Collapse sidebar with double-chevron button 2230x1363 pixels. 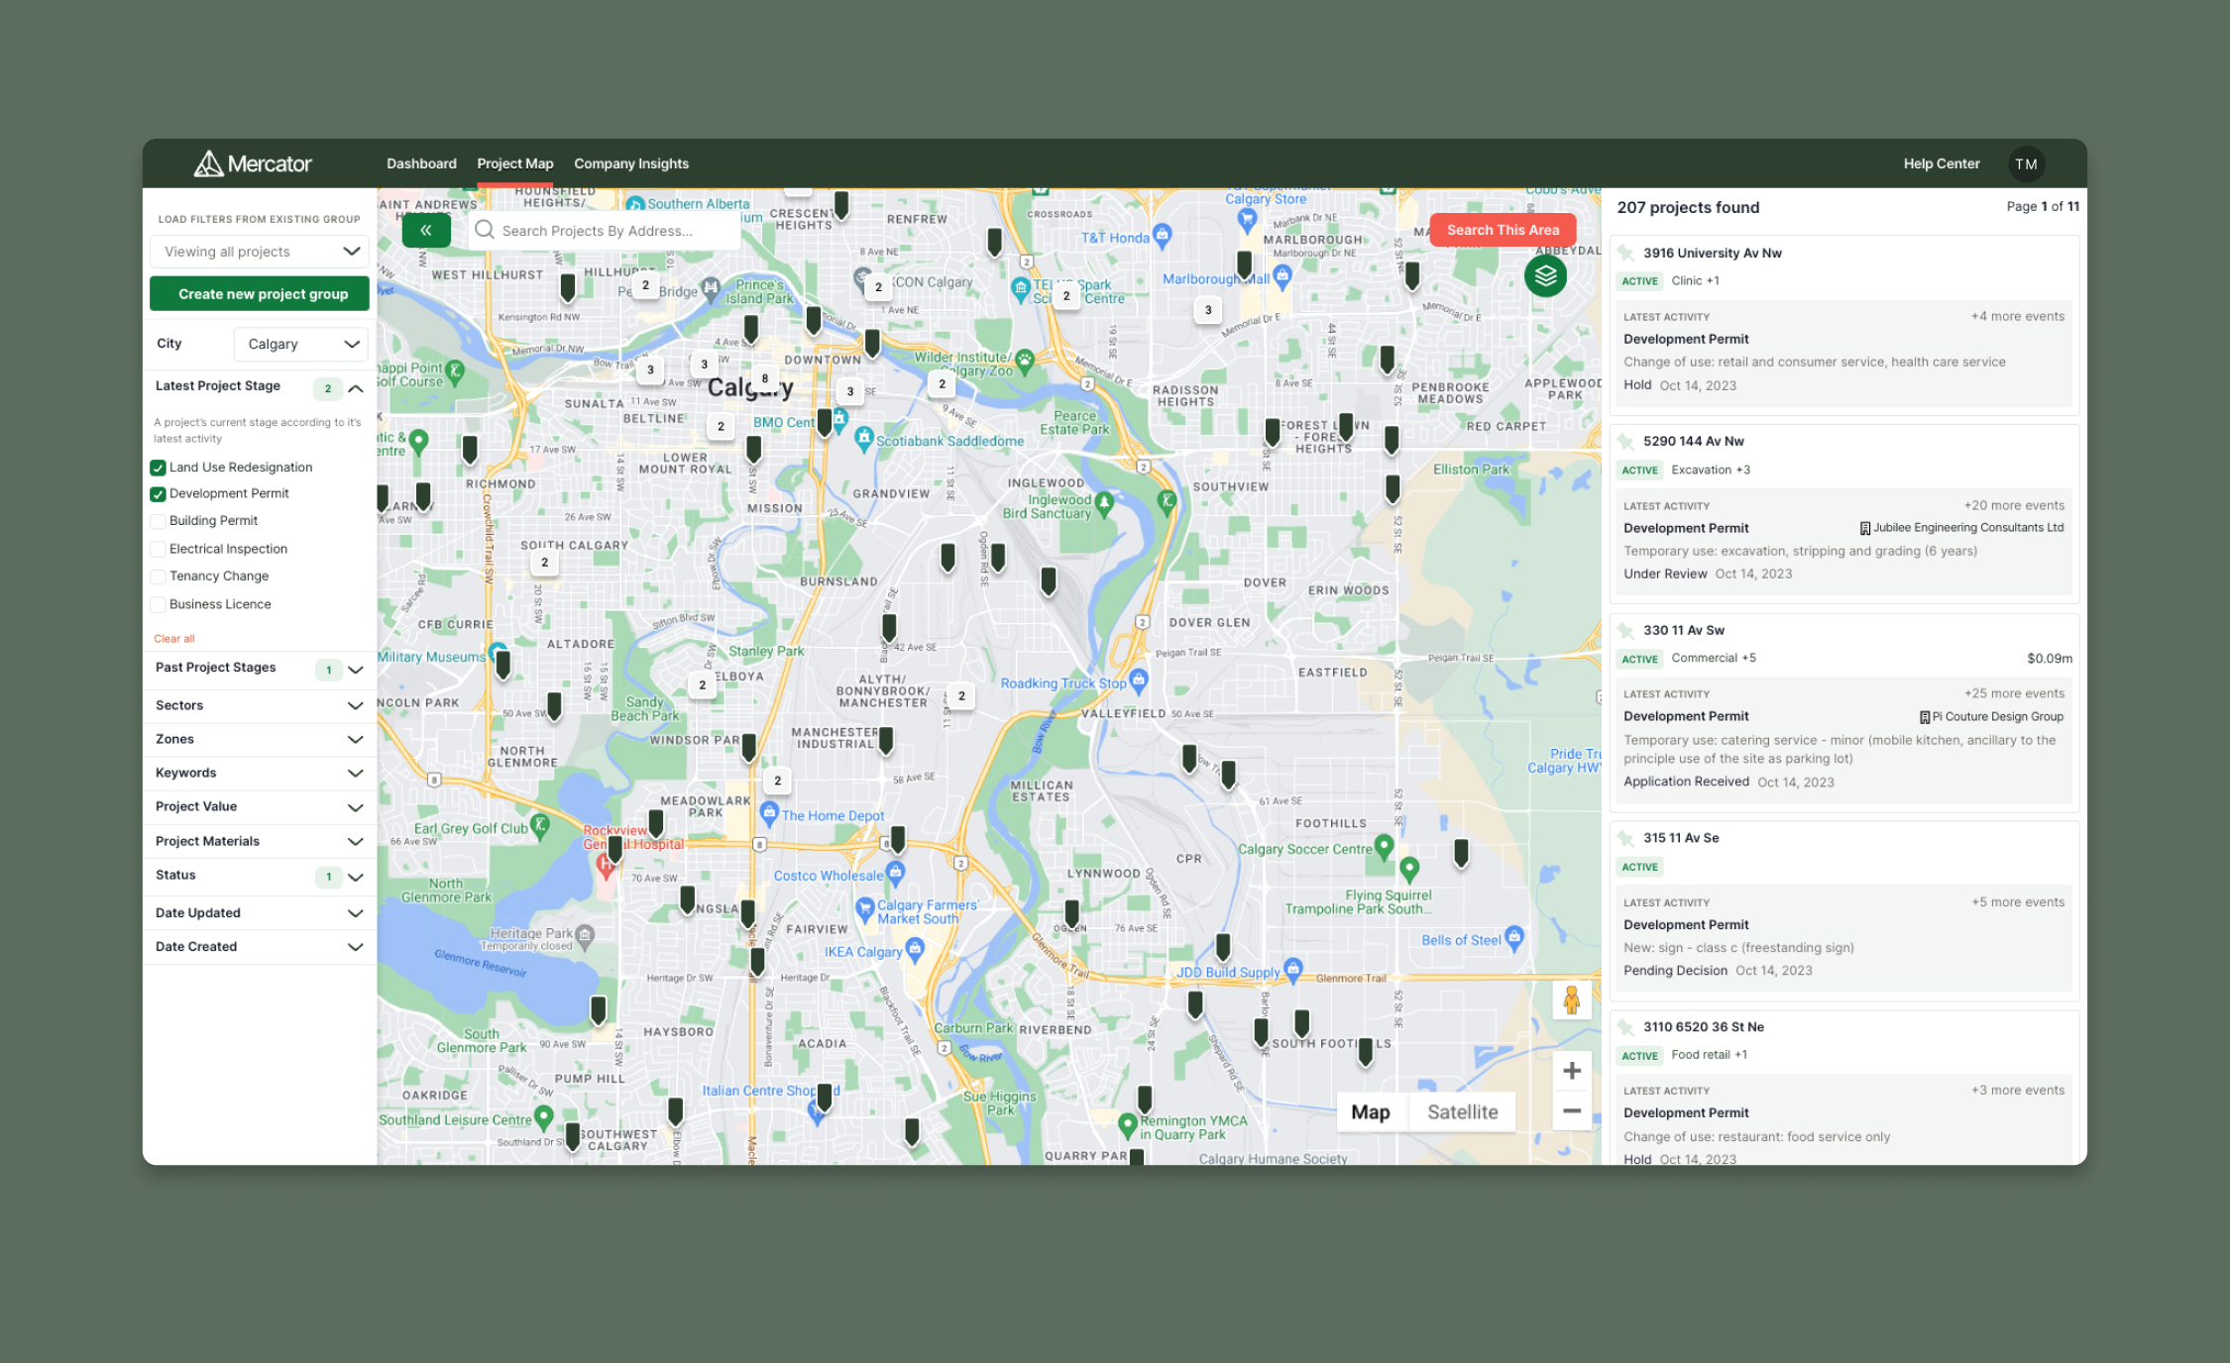pyautogui.click(x=426, y=230)
